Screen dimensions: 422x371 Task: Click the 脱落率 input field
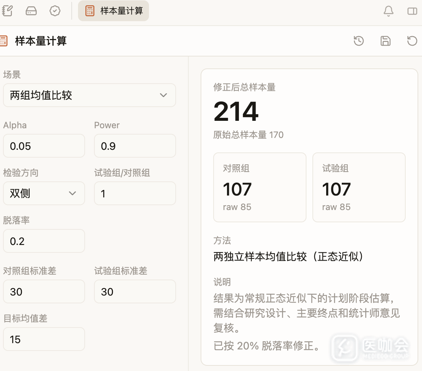44,241
